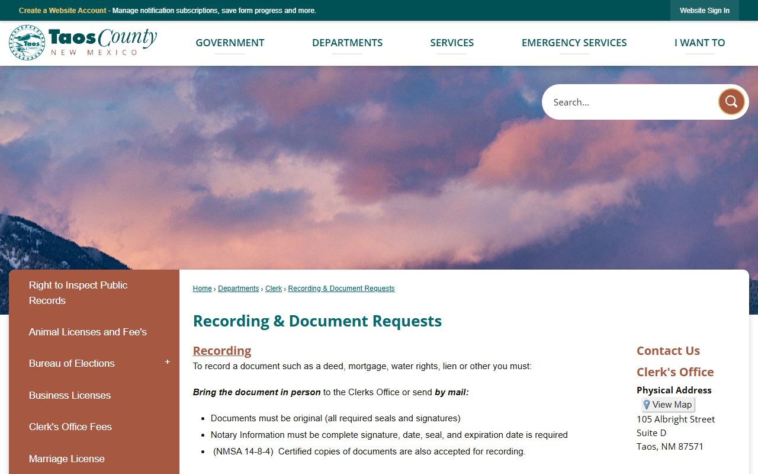
Task: Click the Website Sign In button
Action: [705, 11]
